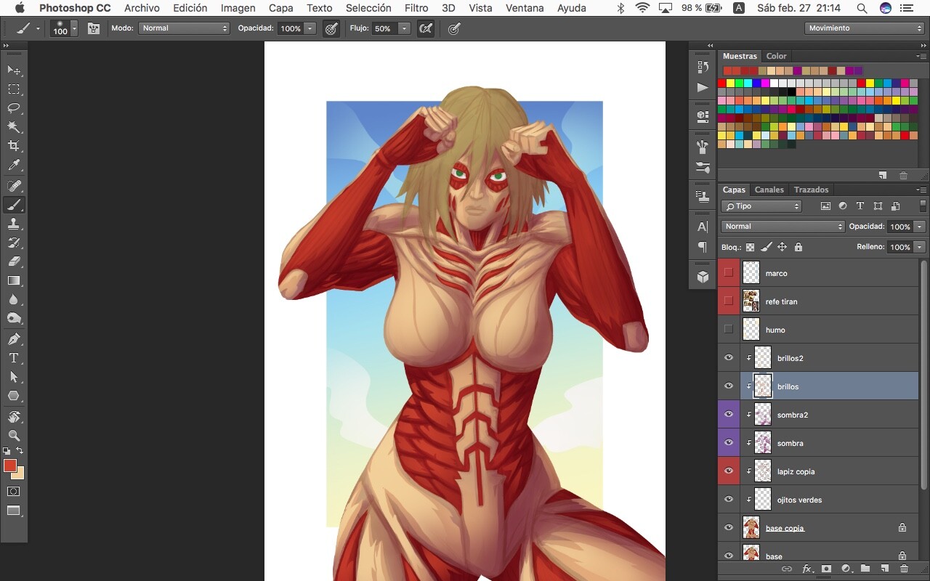This screenshot has height=581, width=930.
Task: Open the Relleno dropdown arrow
Action: point(921,247)
